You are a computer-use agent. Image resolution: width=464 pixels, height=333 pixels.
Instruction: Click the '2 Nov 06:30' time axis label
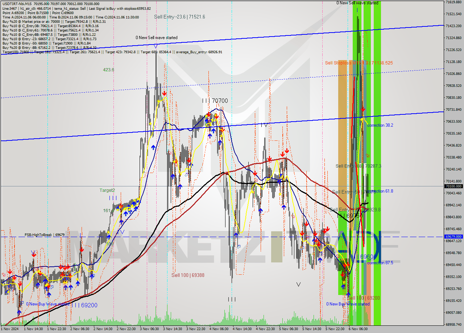80,329
